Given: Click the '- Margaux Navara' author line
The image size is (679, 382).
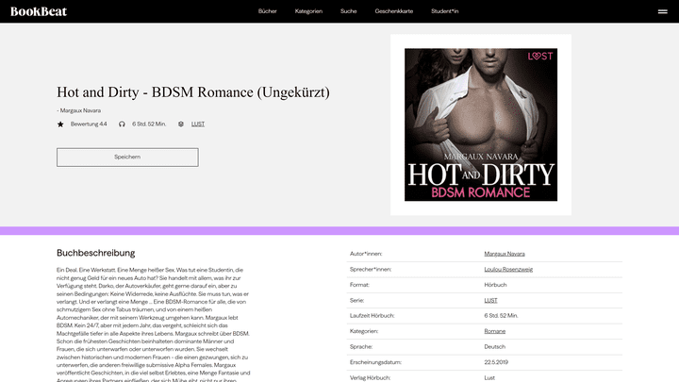Looking at the screenshot, I should 79,110.
